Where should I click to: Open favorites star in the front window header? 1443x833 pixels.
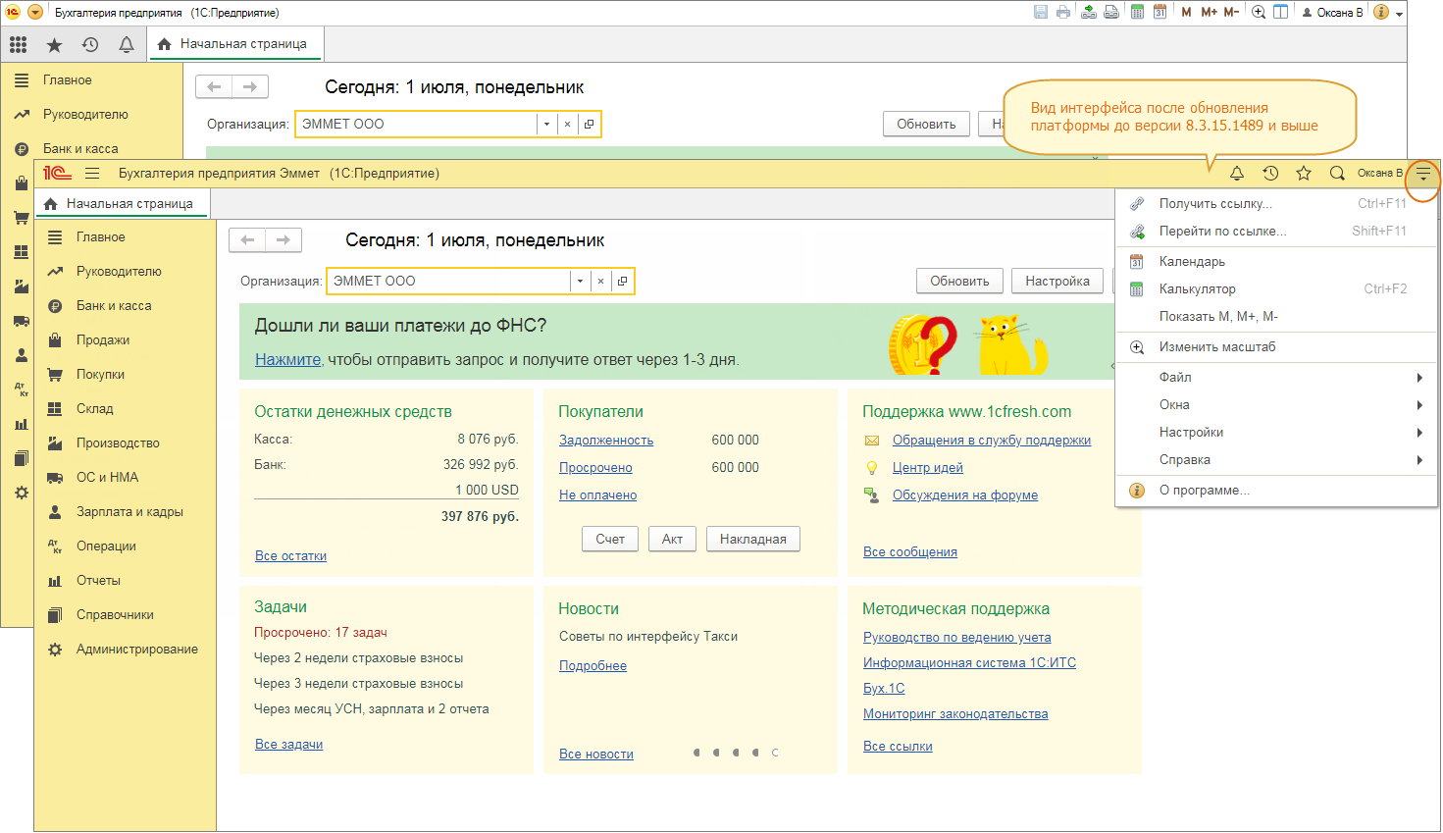click(1304, 174)
